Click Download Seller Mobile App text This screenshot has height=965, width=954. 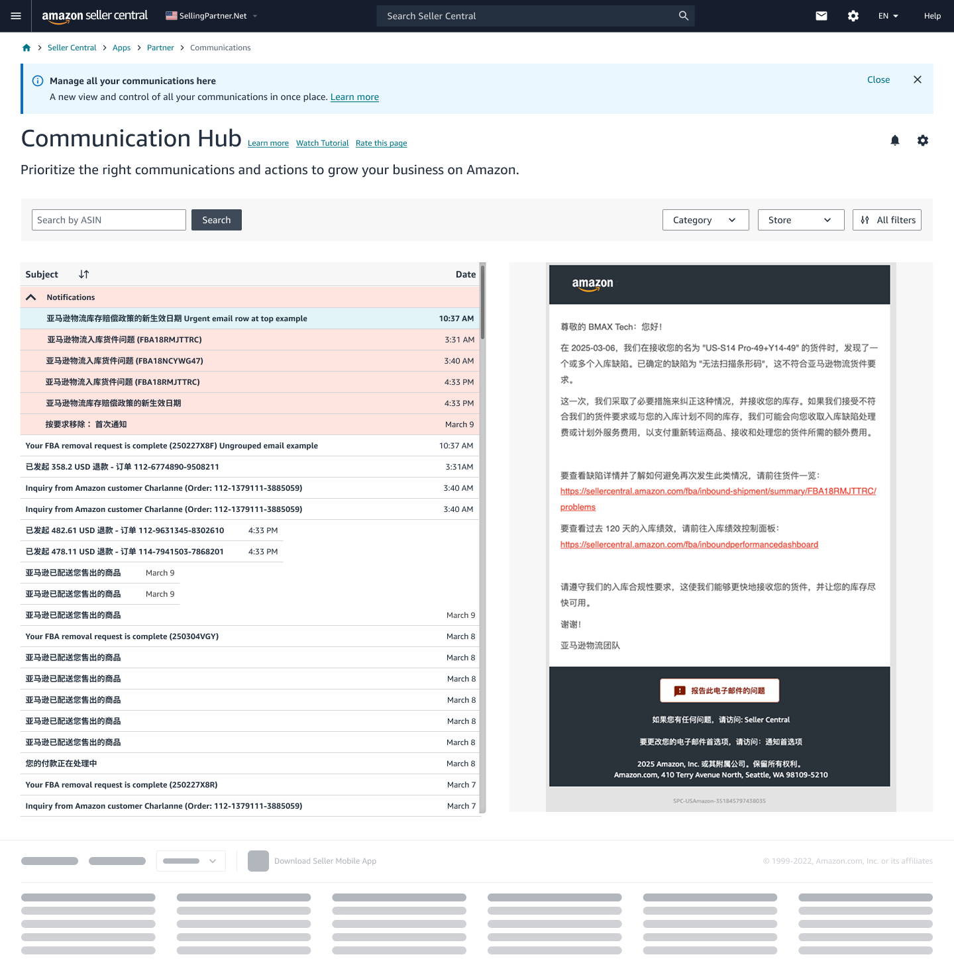[x=325, y=861]
